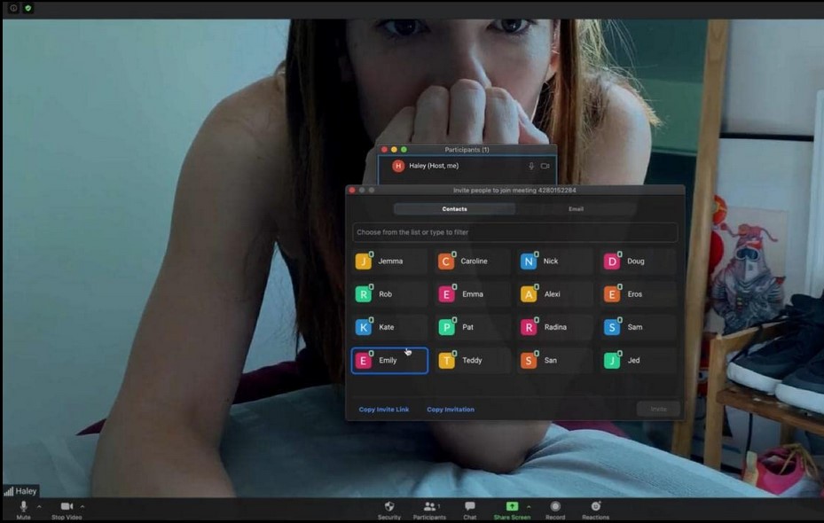This screenshot has height=523, width=824.
Task: Click the green encryption shield icon
Action: [28, 8]
